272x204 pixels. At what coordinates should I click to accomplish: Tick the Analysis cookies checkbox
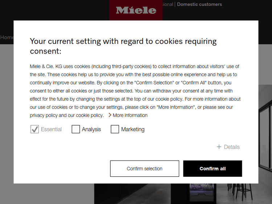(x=76, y=129)
